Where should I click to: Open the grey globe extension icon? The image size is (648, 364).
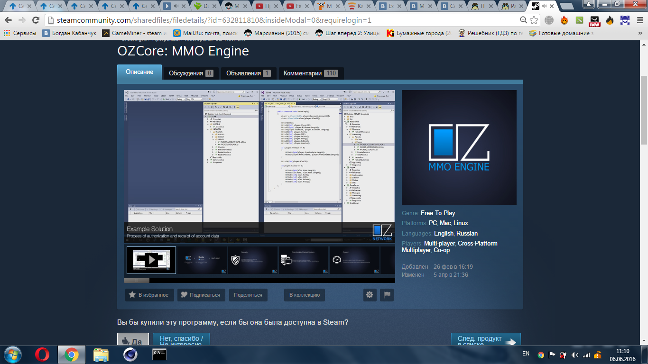pos(549,20)
